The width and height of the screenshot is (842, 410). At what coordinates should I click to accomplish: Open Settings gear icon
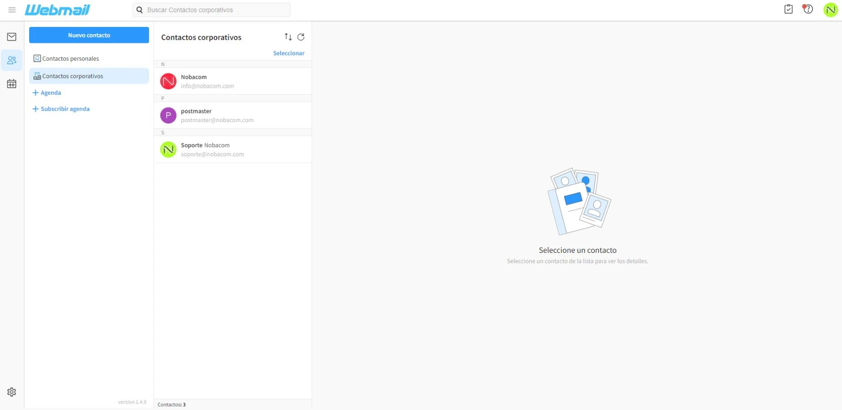[x=12, y=392]
